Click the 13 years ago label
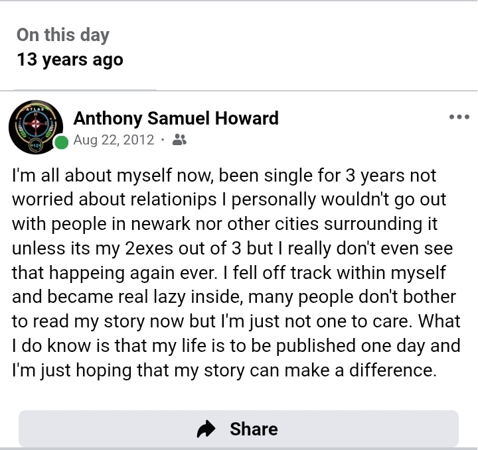This screenshot has height=450, width=478. click(x=70, y=60)
